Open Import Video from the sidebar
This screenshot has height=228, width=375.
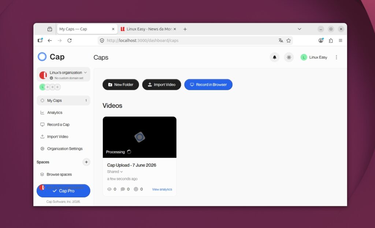(63, 136)
